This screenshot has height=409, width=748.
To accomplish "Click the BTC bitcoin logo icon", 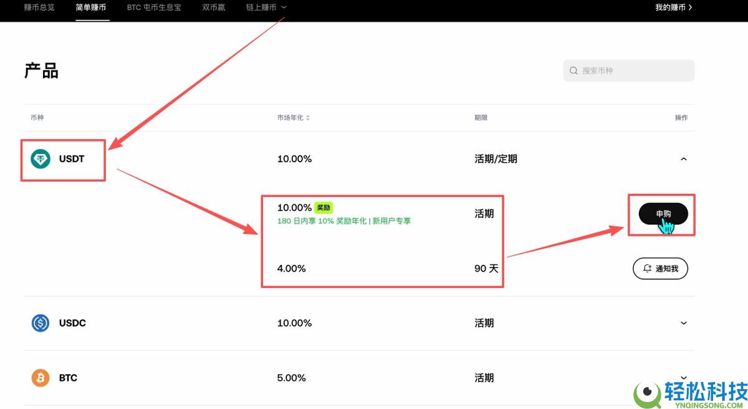I will coord(40,378).
